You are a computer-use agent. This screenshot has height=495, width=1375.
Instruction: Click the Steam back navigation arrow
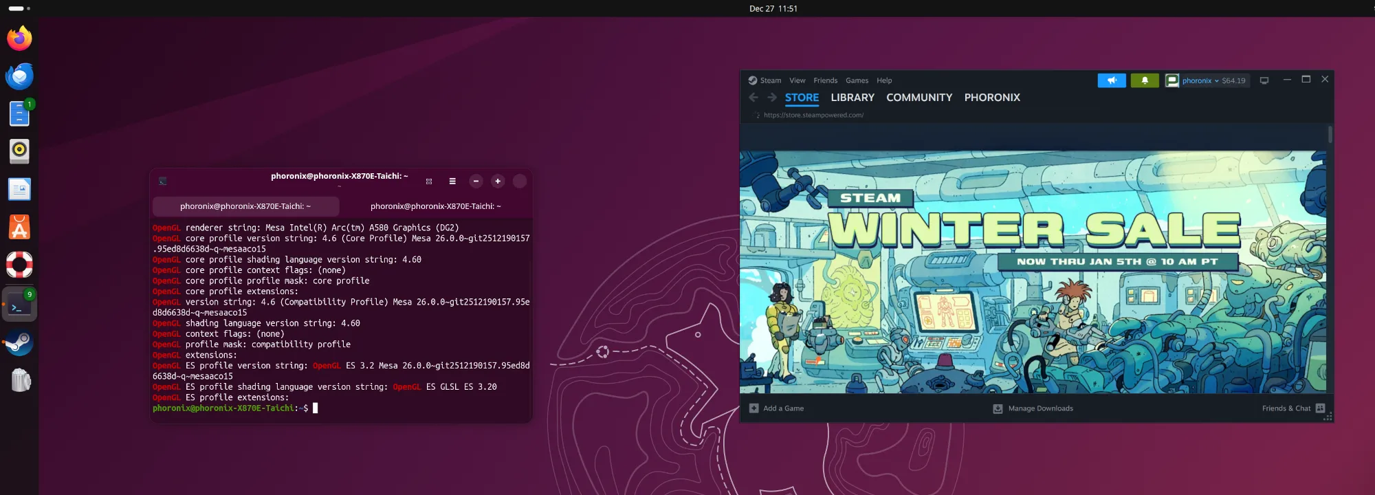[x=753, y=98]
